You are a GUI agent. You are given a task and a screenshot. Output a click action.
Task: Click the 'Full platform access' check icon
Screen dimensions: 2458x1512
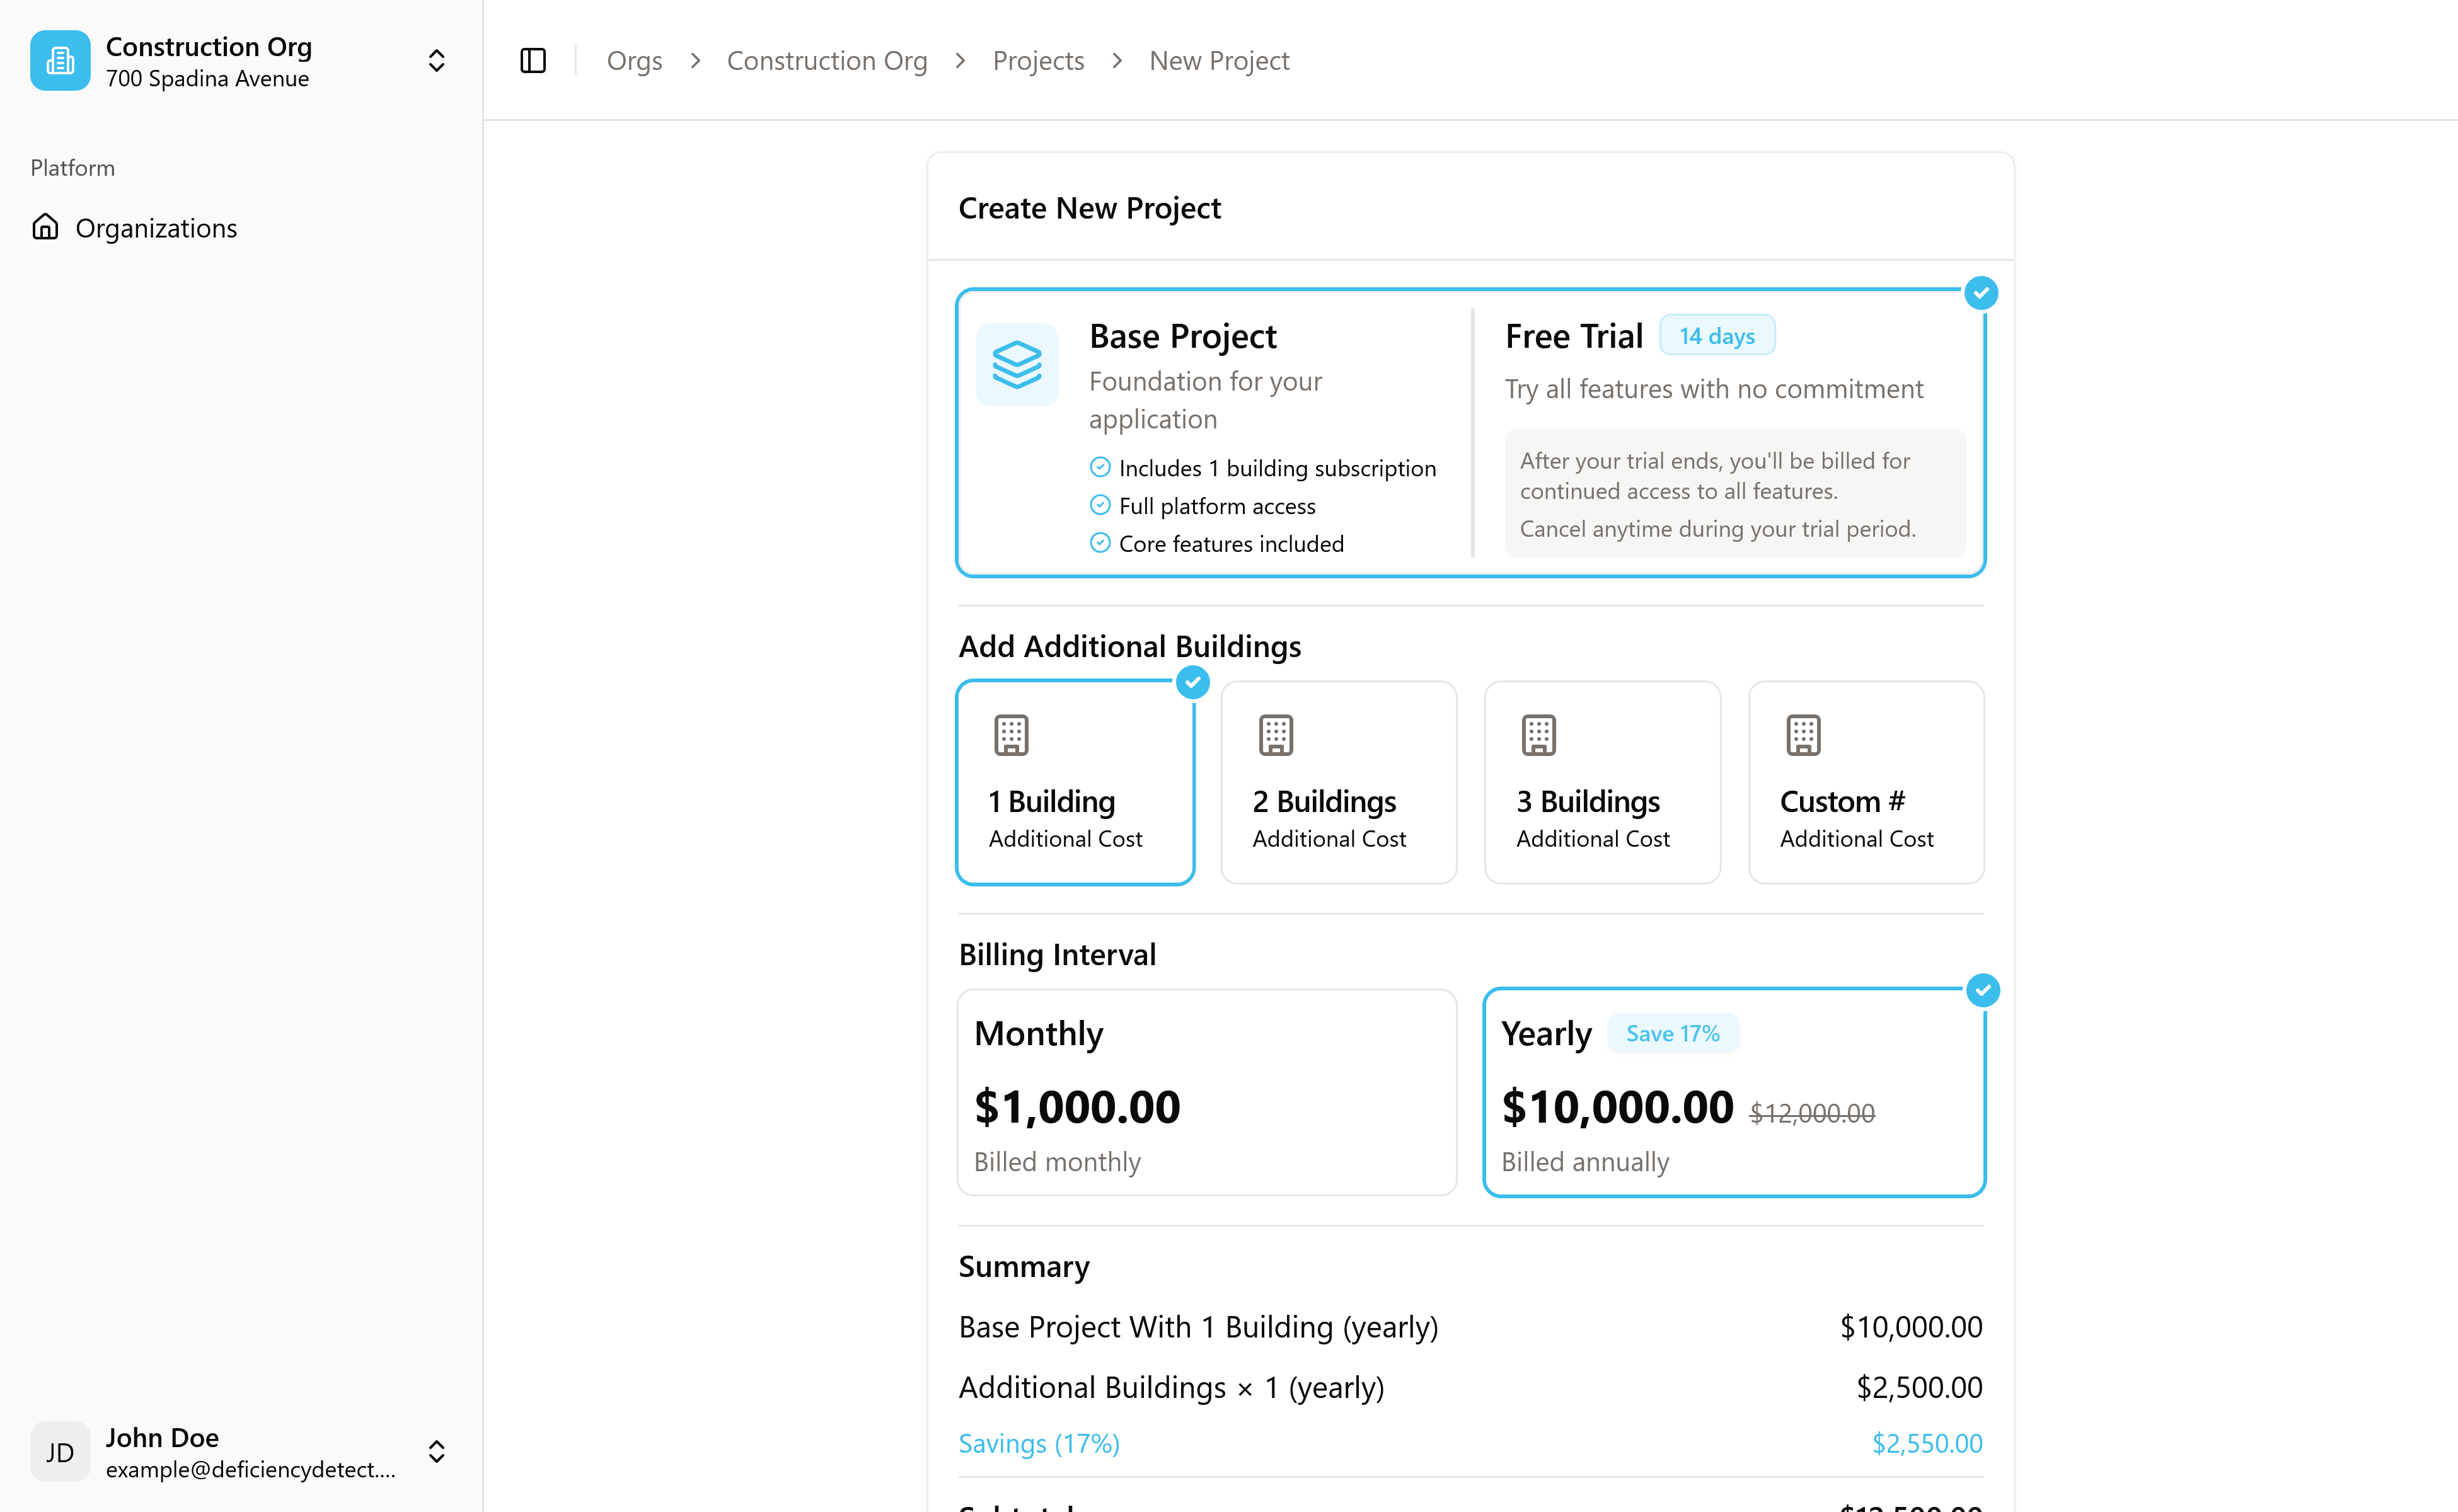[1099, 505]
